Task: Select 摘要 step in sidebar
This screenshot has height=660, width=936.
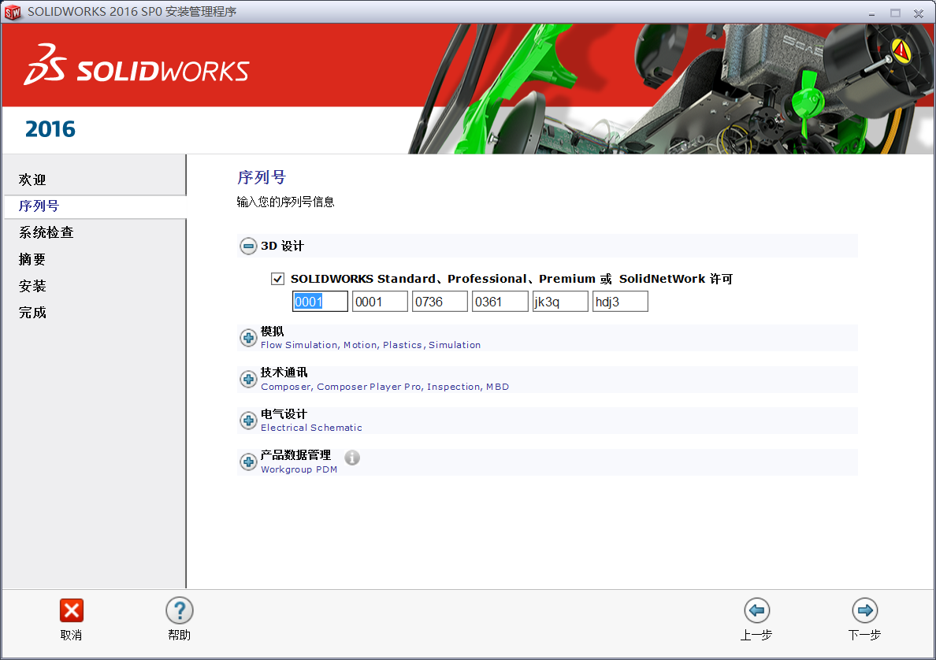Action: click(x=32, y=260)
